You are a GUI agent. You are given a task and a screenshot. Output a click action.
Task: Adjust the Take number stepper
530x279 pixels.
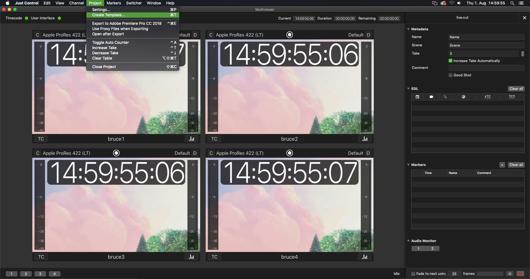click(523, 53)
